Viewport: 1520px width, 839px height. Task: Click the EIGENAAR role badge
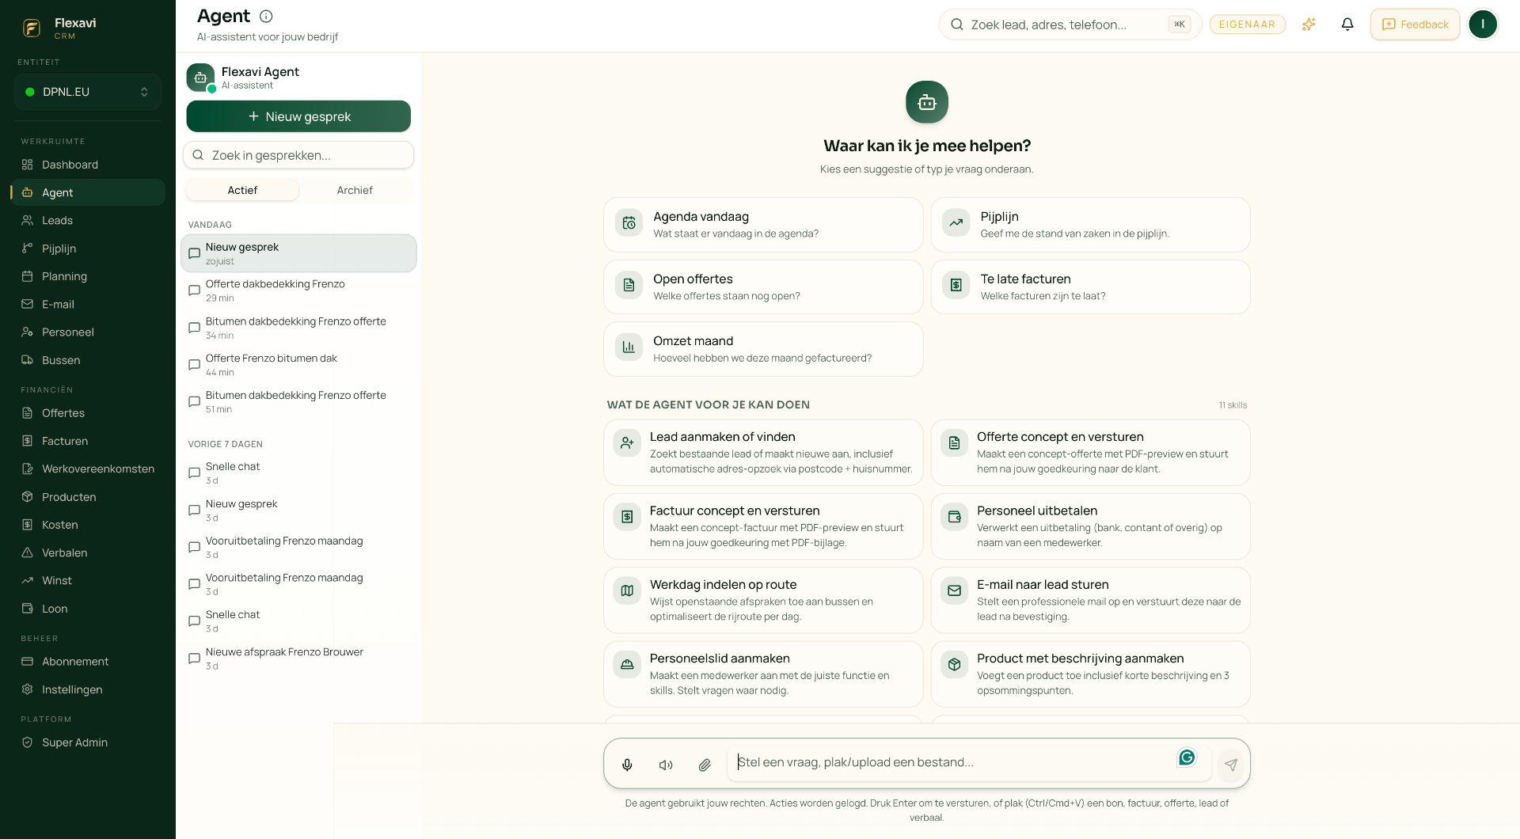point(1247,25)
